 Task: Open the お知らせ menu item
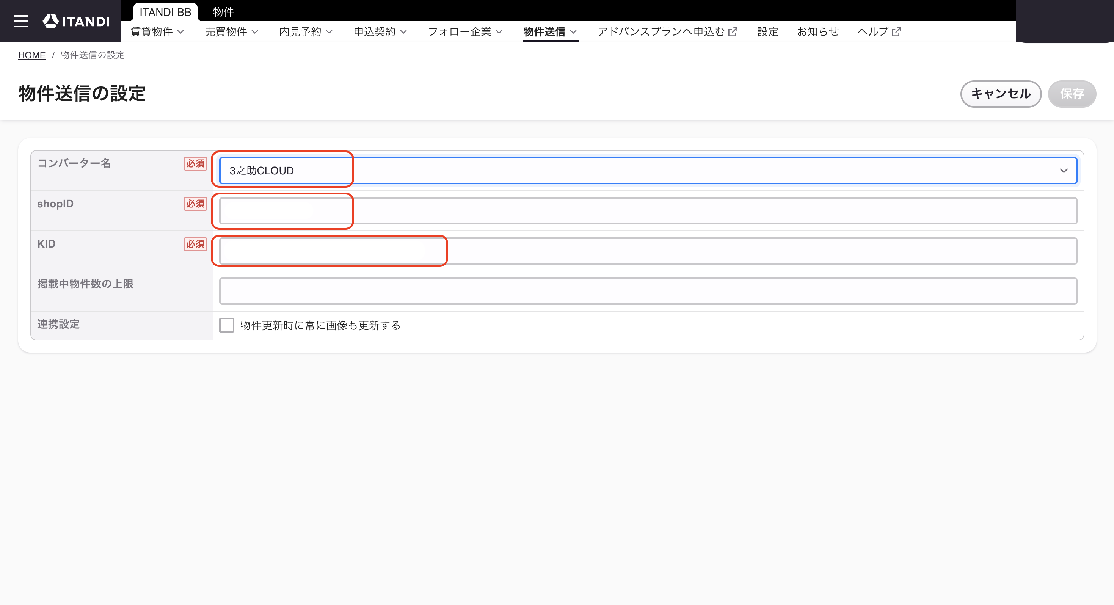coord(818,31)
